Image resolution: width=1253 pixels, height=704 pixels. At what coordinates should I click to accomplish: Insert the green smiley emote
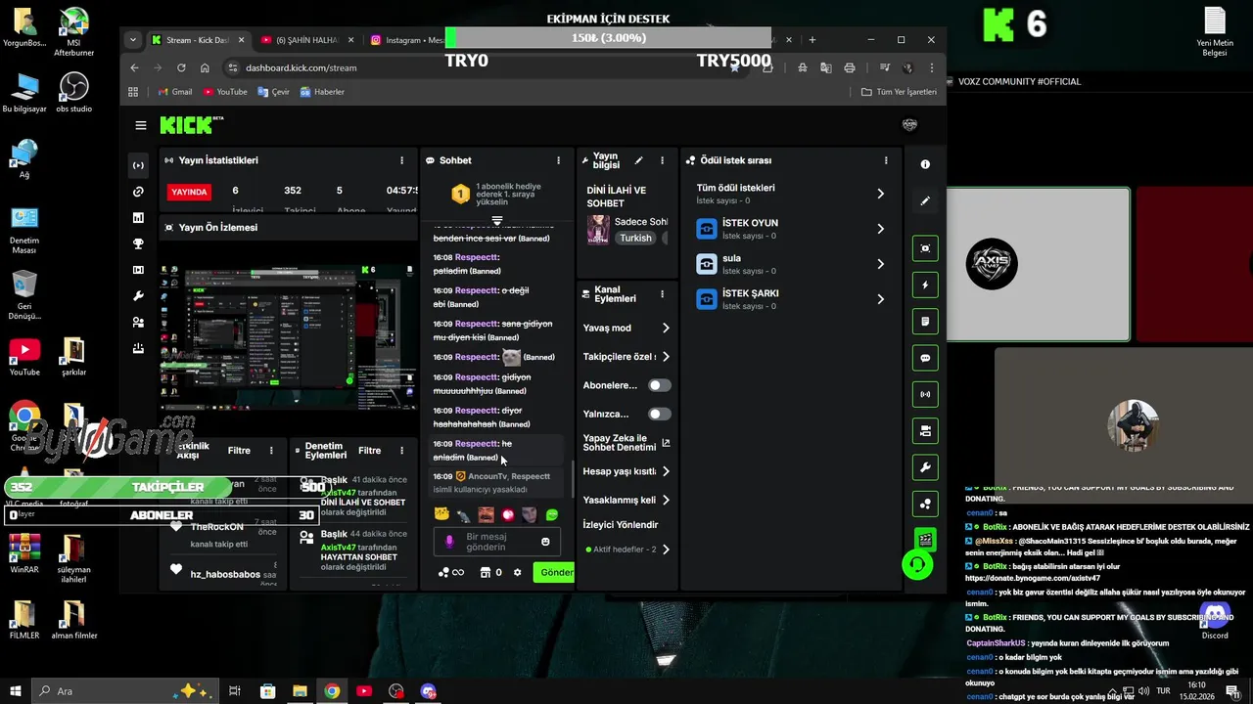tap(552, 514)
